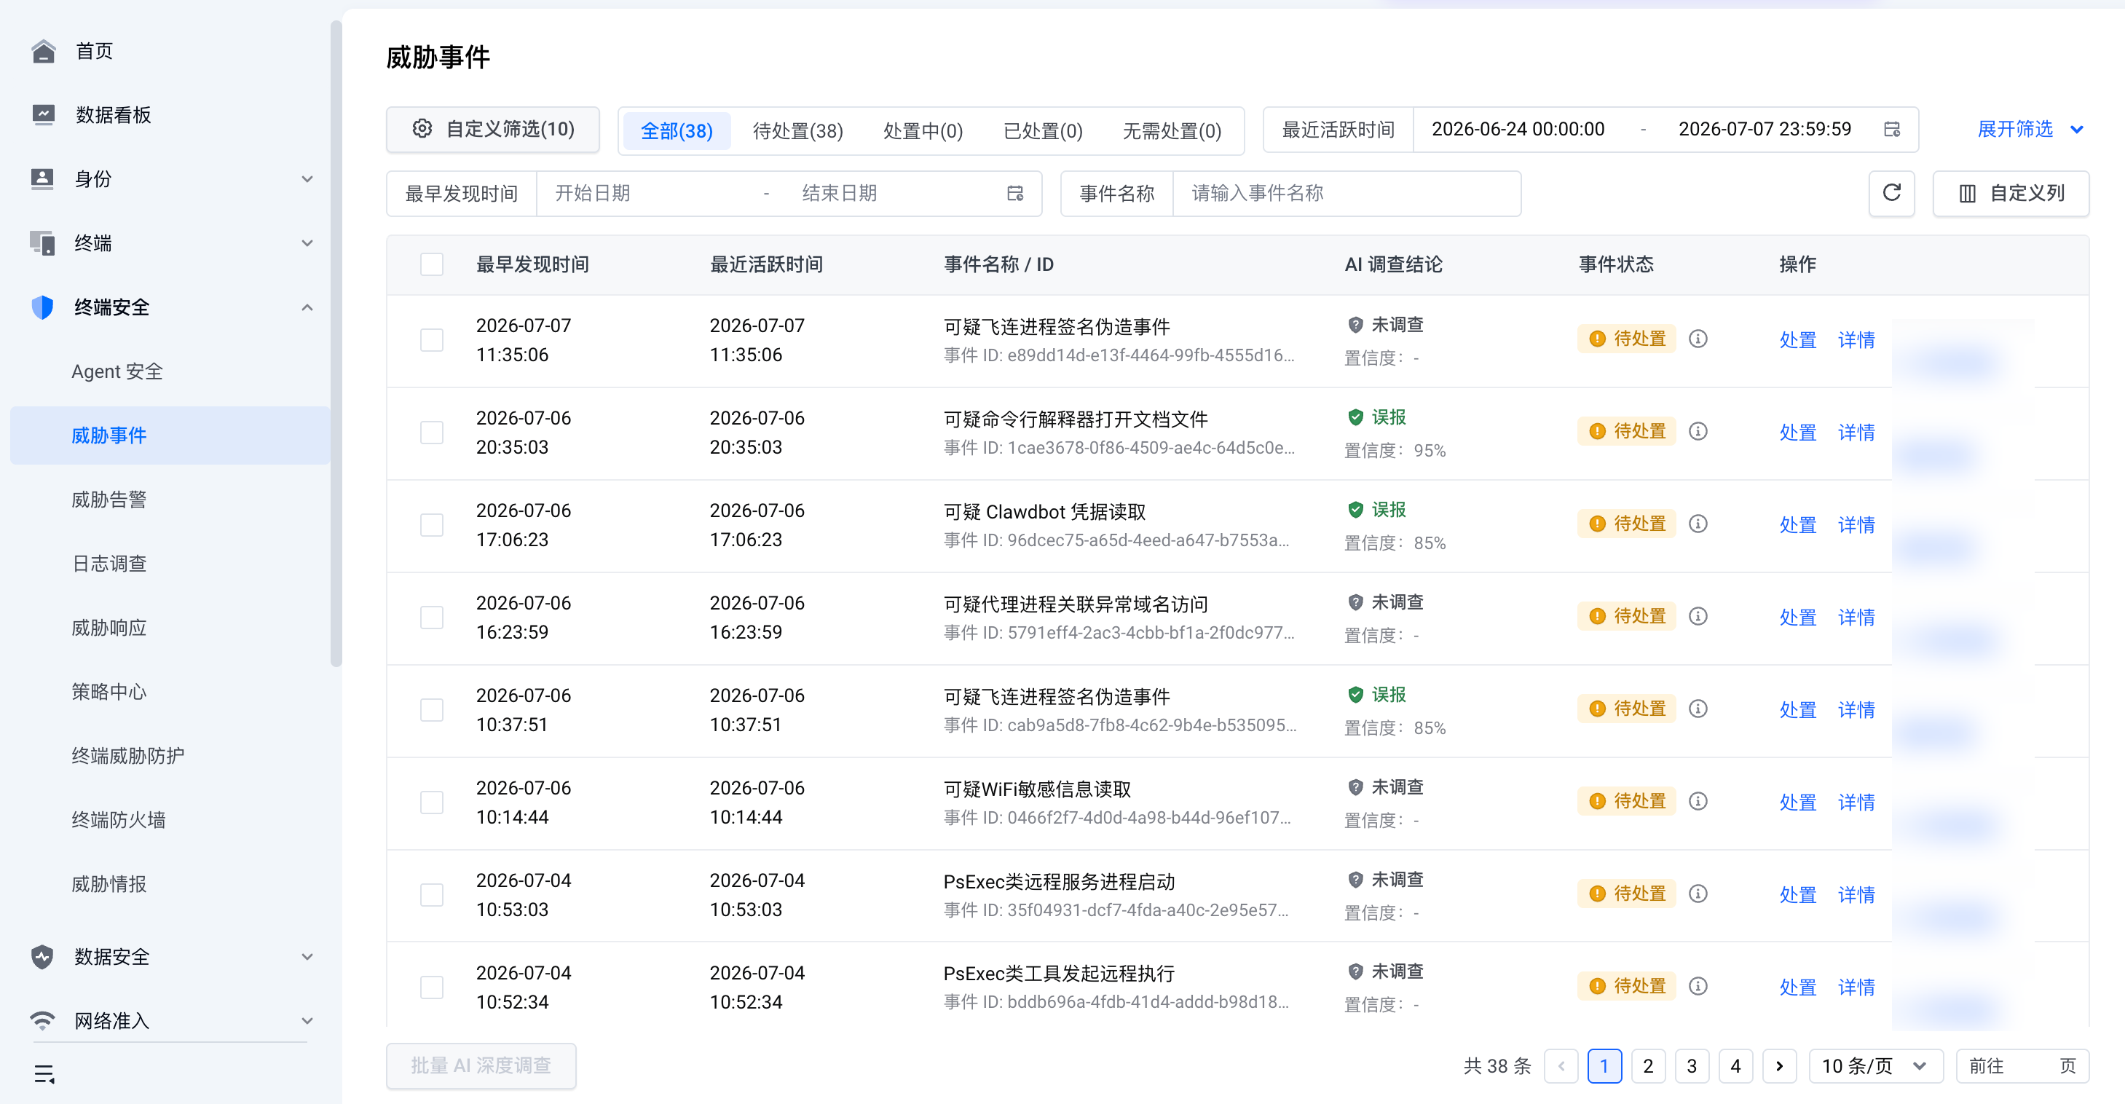Click the sidebar vertical scrollbar
The width and height of the screenshot is (2125, 1104).
coord(336,343)
